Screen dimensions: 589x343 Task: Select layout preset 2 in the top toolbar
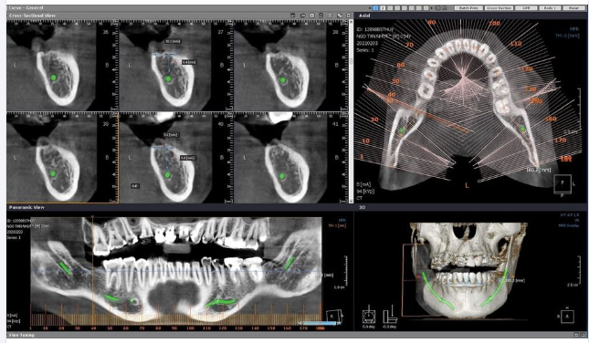pyautogui.click(x=383, y=8)
